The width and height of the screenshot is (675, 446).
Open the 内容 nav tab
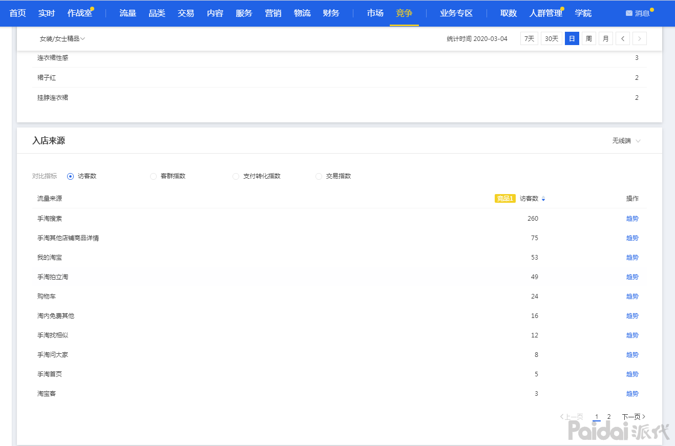[215, 13]
